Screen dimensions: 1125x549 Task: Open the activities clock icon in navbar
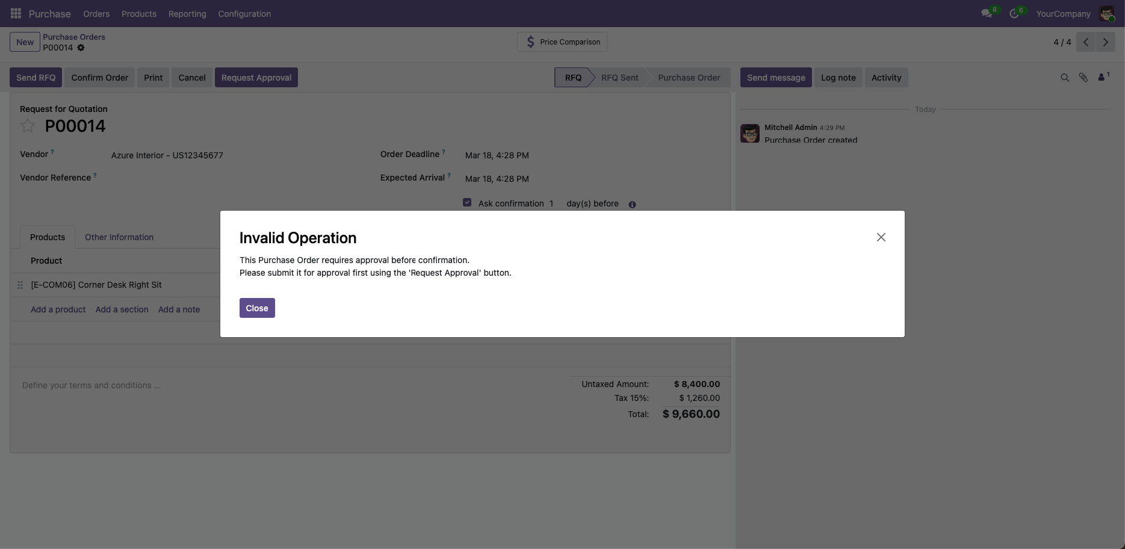coord(1014,13)
